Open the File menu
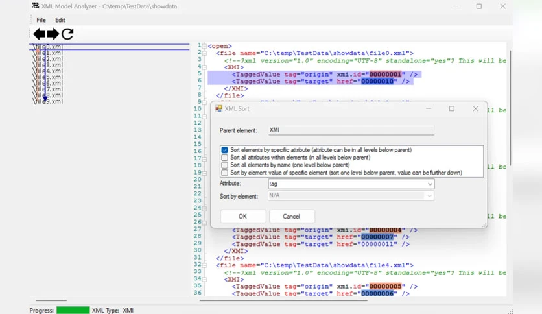The image size is (542, 314). [41, 20]
